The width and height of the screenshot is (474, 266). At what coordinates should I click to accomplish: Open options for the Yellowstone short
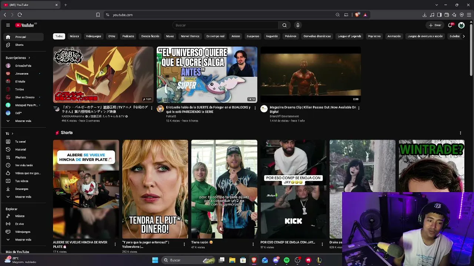pyautogui.click(x=184, y=244)
